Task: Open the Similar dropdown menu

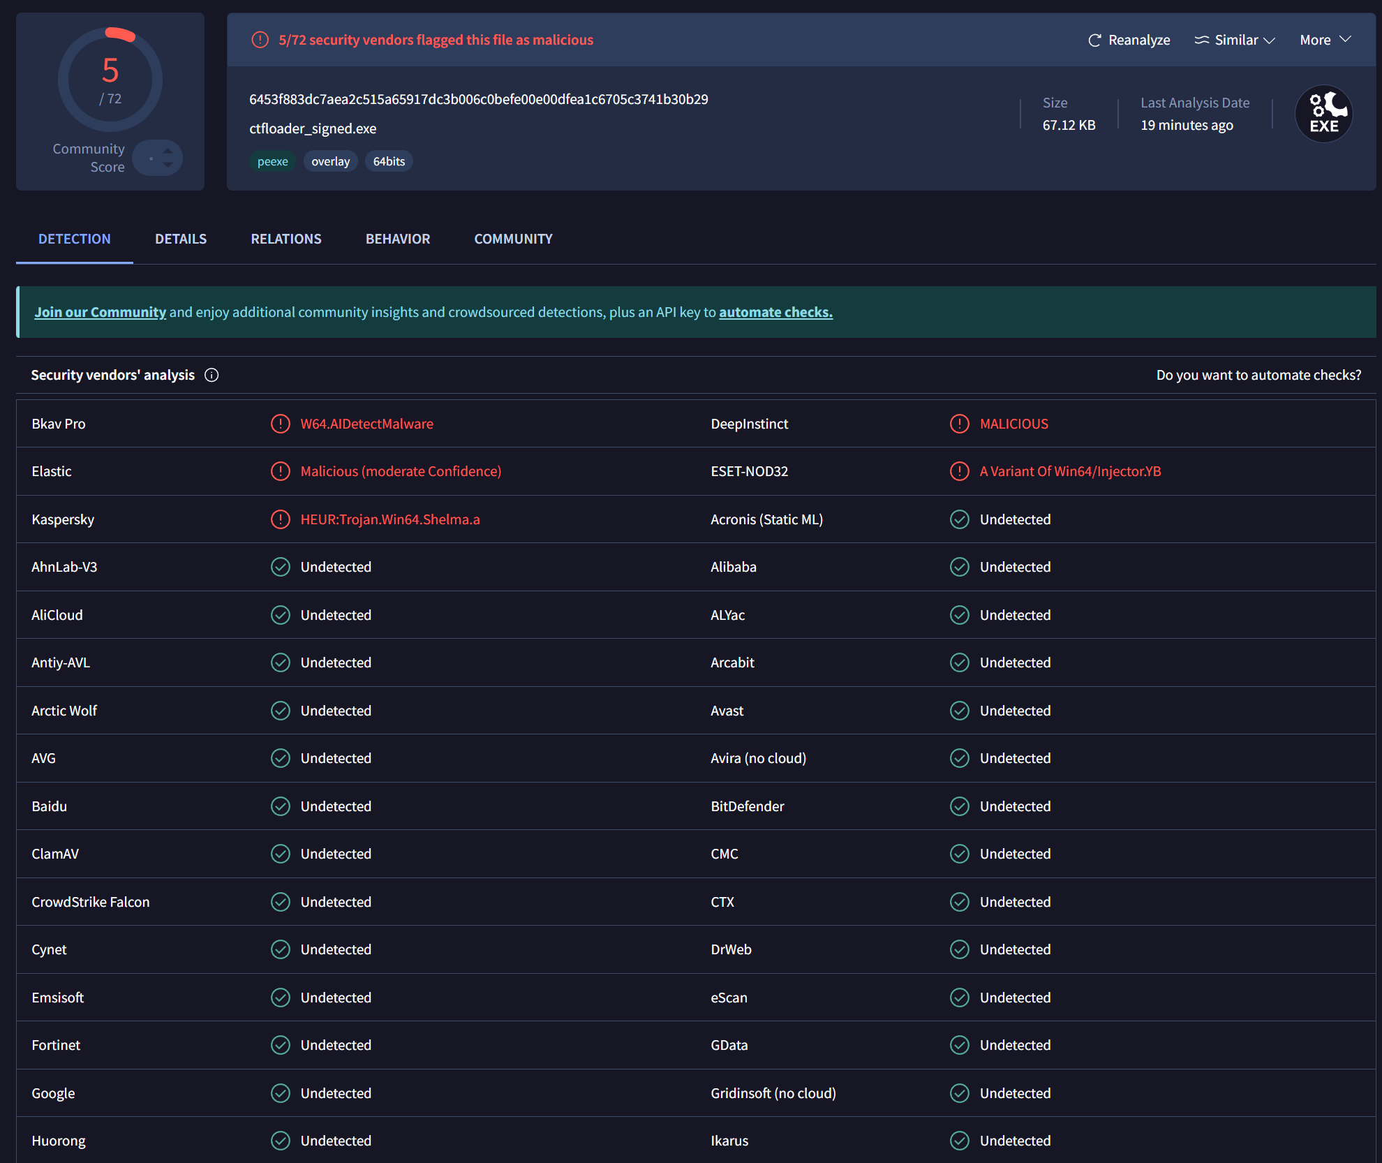Action: click(x=1235, y=40)
